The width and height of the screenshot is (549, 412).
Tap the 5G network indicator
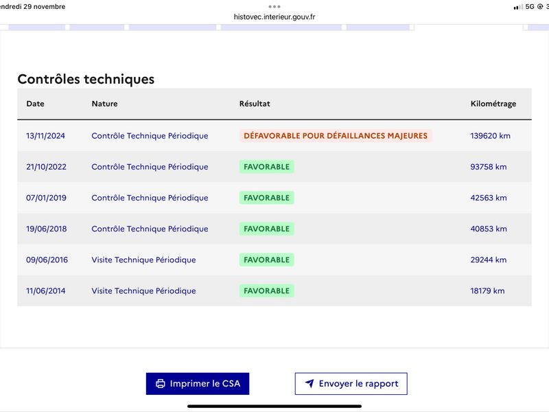click(x=530, y=7)
